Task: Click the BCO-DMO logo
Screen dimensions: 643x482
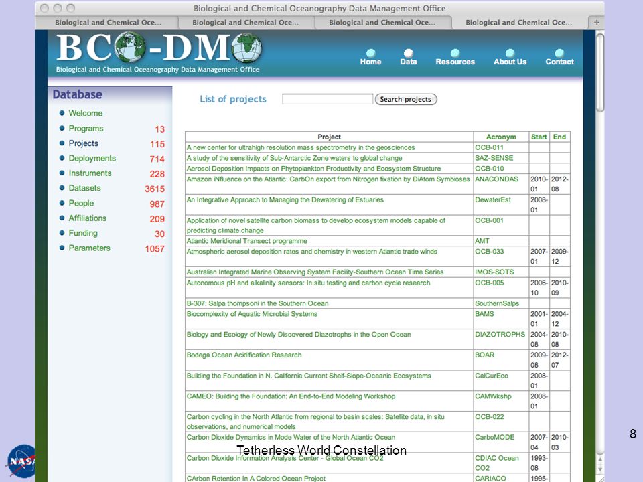Action: 158,53
